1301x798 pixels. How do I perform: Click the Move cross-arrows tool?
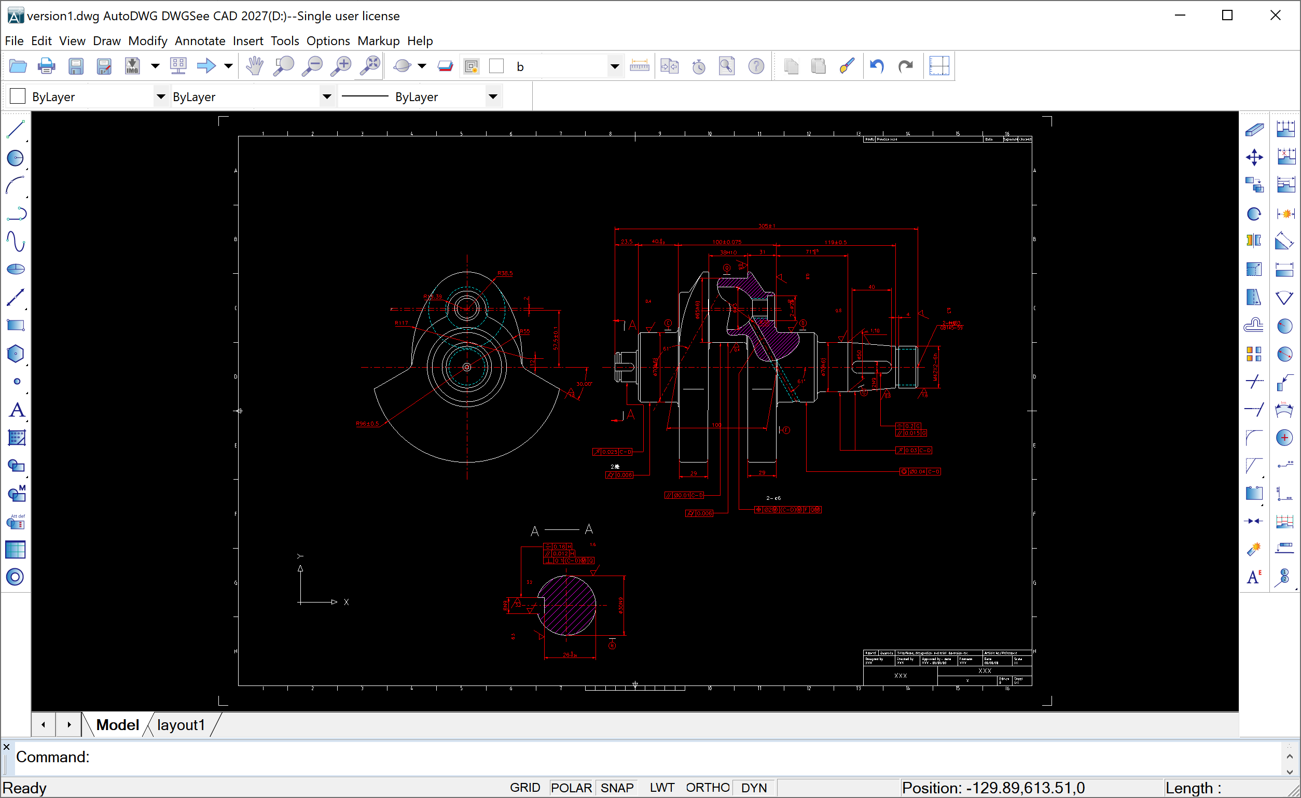[x=1254, y=157]
